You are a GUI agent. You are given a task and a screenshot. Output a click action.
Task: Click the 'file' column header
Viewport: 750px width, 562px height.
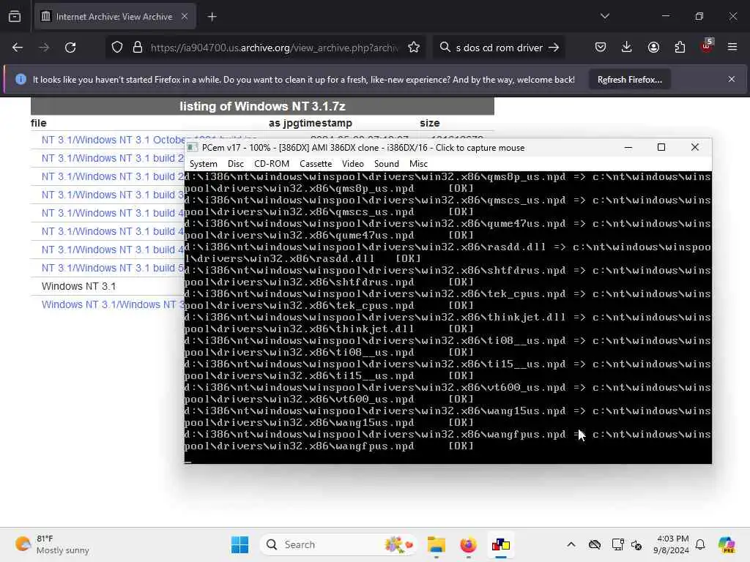pyautogui.click(x=39, y=123)
